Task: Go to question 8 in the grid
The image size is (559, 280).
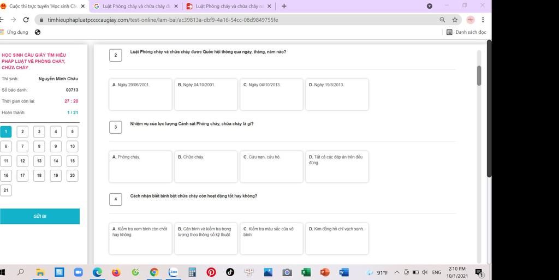Action: [x=39, y=146]
